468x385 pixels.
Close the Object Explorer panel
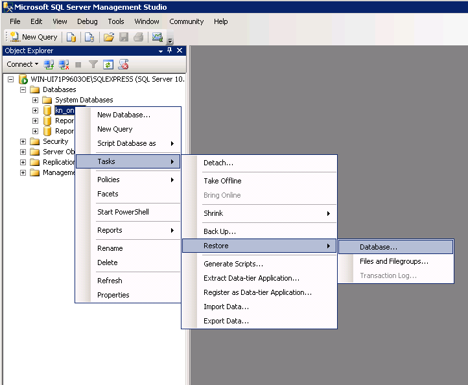pyautogui.click(x=180, y=51)
